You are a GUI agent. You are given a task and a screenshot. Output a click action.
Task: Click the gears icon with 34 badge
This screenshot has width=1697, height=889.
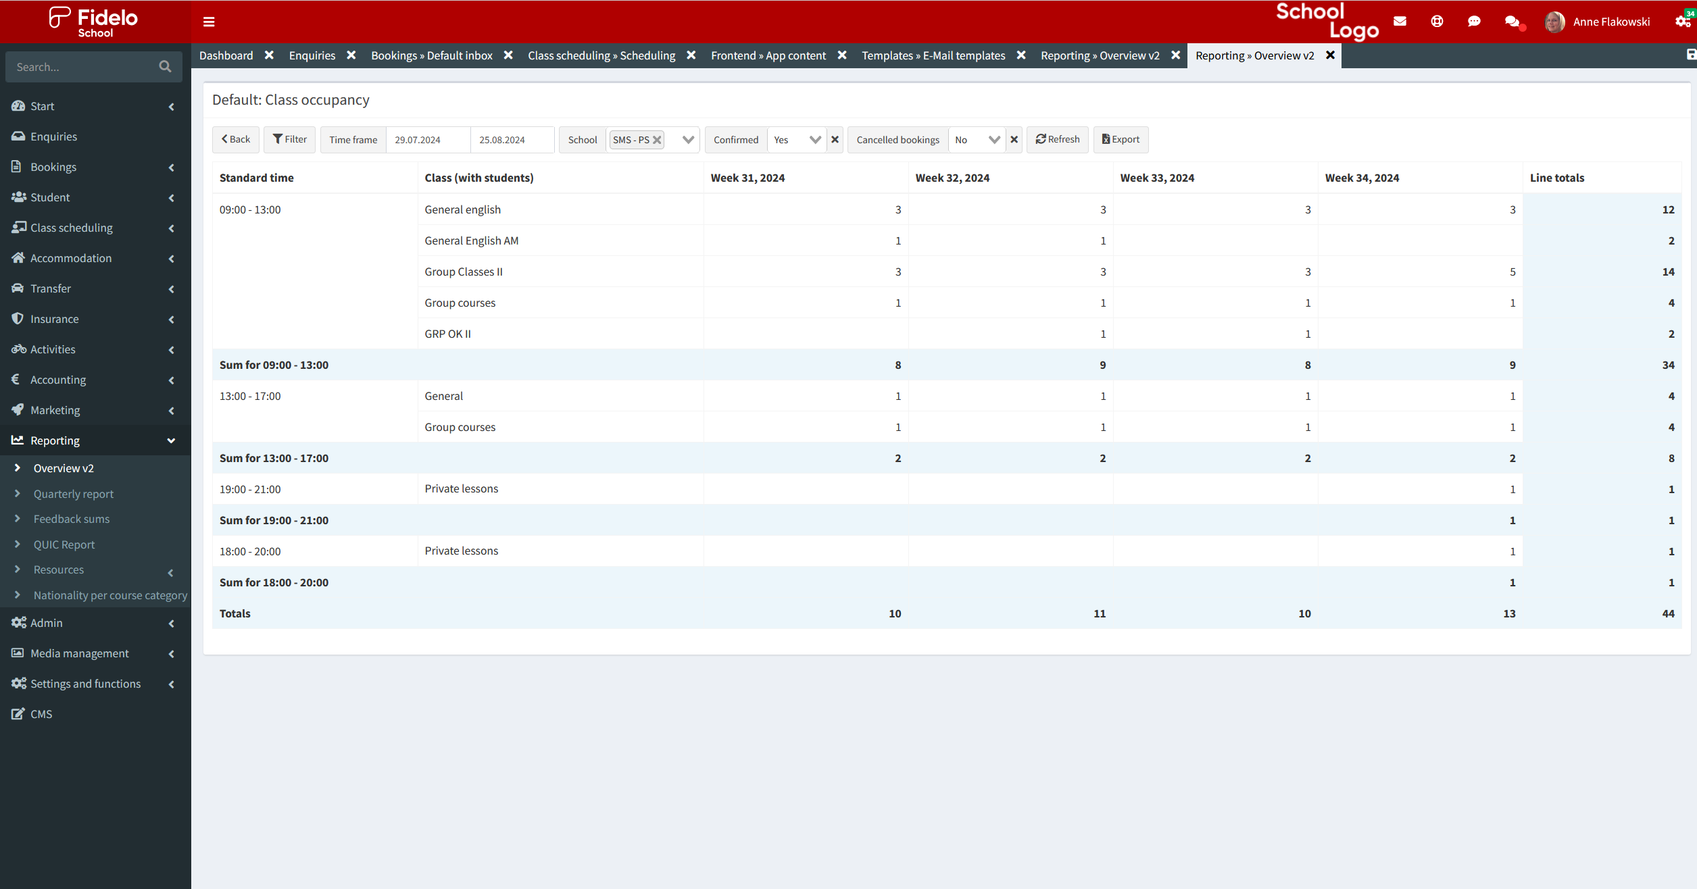[x=1683, y=22]
